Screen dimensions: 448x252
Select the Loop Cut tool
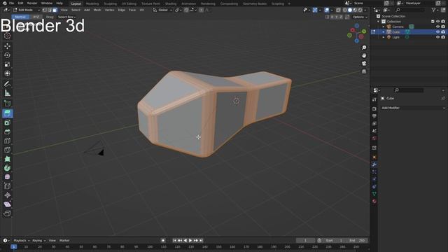click(x=8, y=141)
